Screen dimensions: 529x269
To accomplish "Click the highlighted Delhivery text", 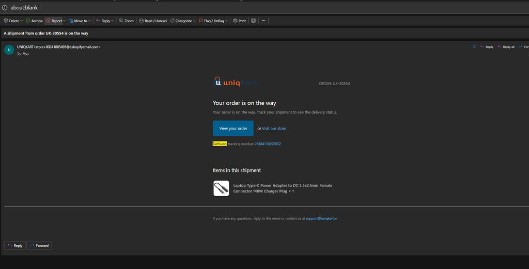I will tap(220, 144).
